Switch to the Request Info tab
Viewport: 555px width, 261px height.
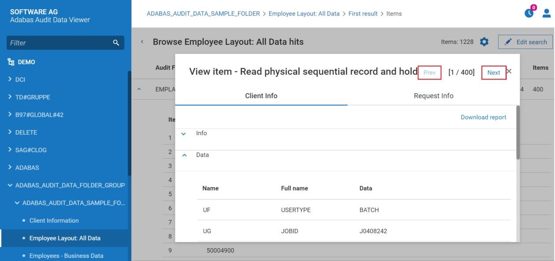(433, 96)
